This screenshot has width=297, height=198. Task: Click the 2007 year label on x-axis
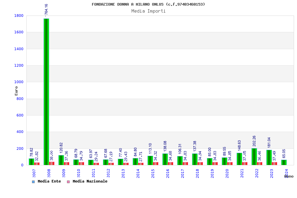point(34,173)
